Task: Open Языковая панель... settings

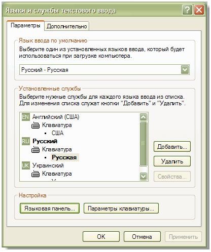Action: pyautogui.click(x=50, y=208)
